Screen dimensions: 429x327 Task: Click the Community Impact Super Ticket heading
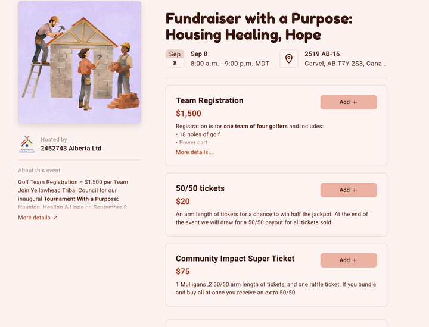tap(235, 259)
